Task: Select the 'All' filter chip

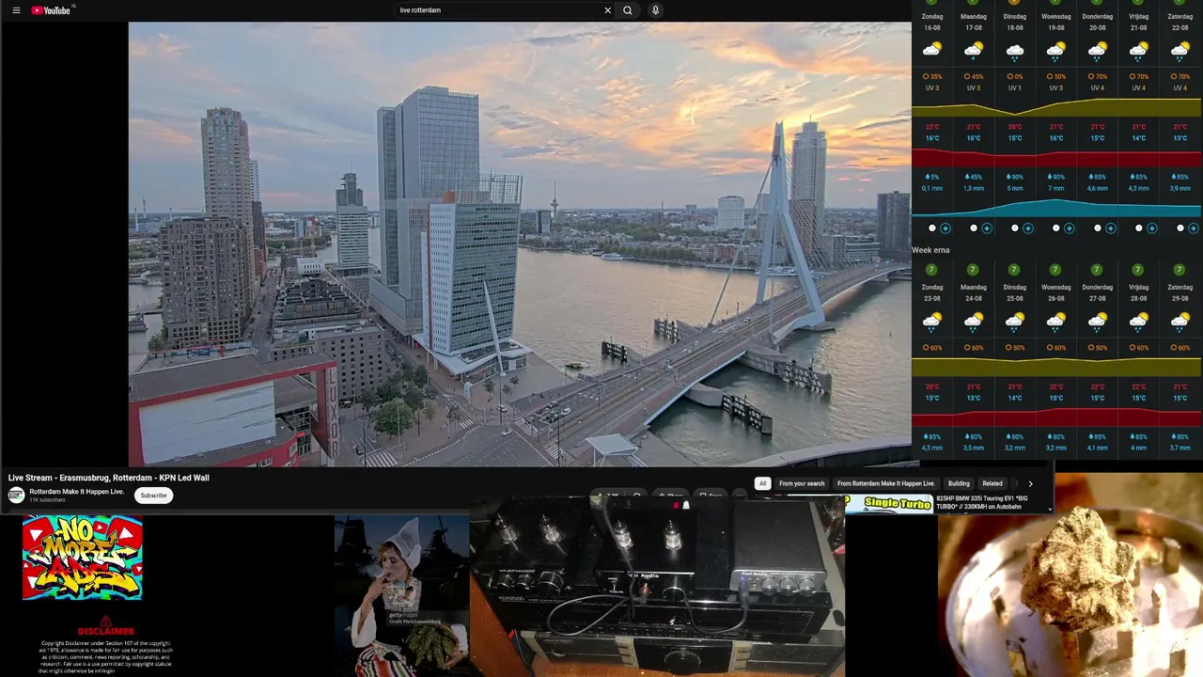Action: point(762,483)
